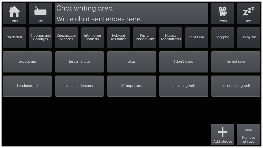
Task: Switch to Conversation Supports category
Action: click(67, 38)
